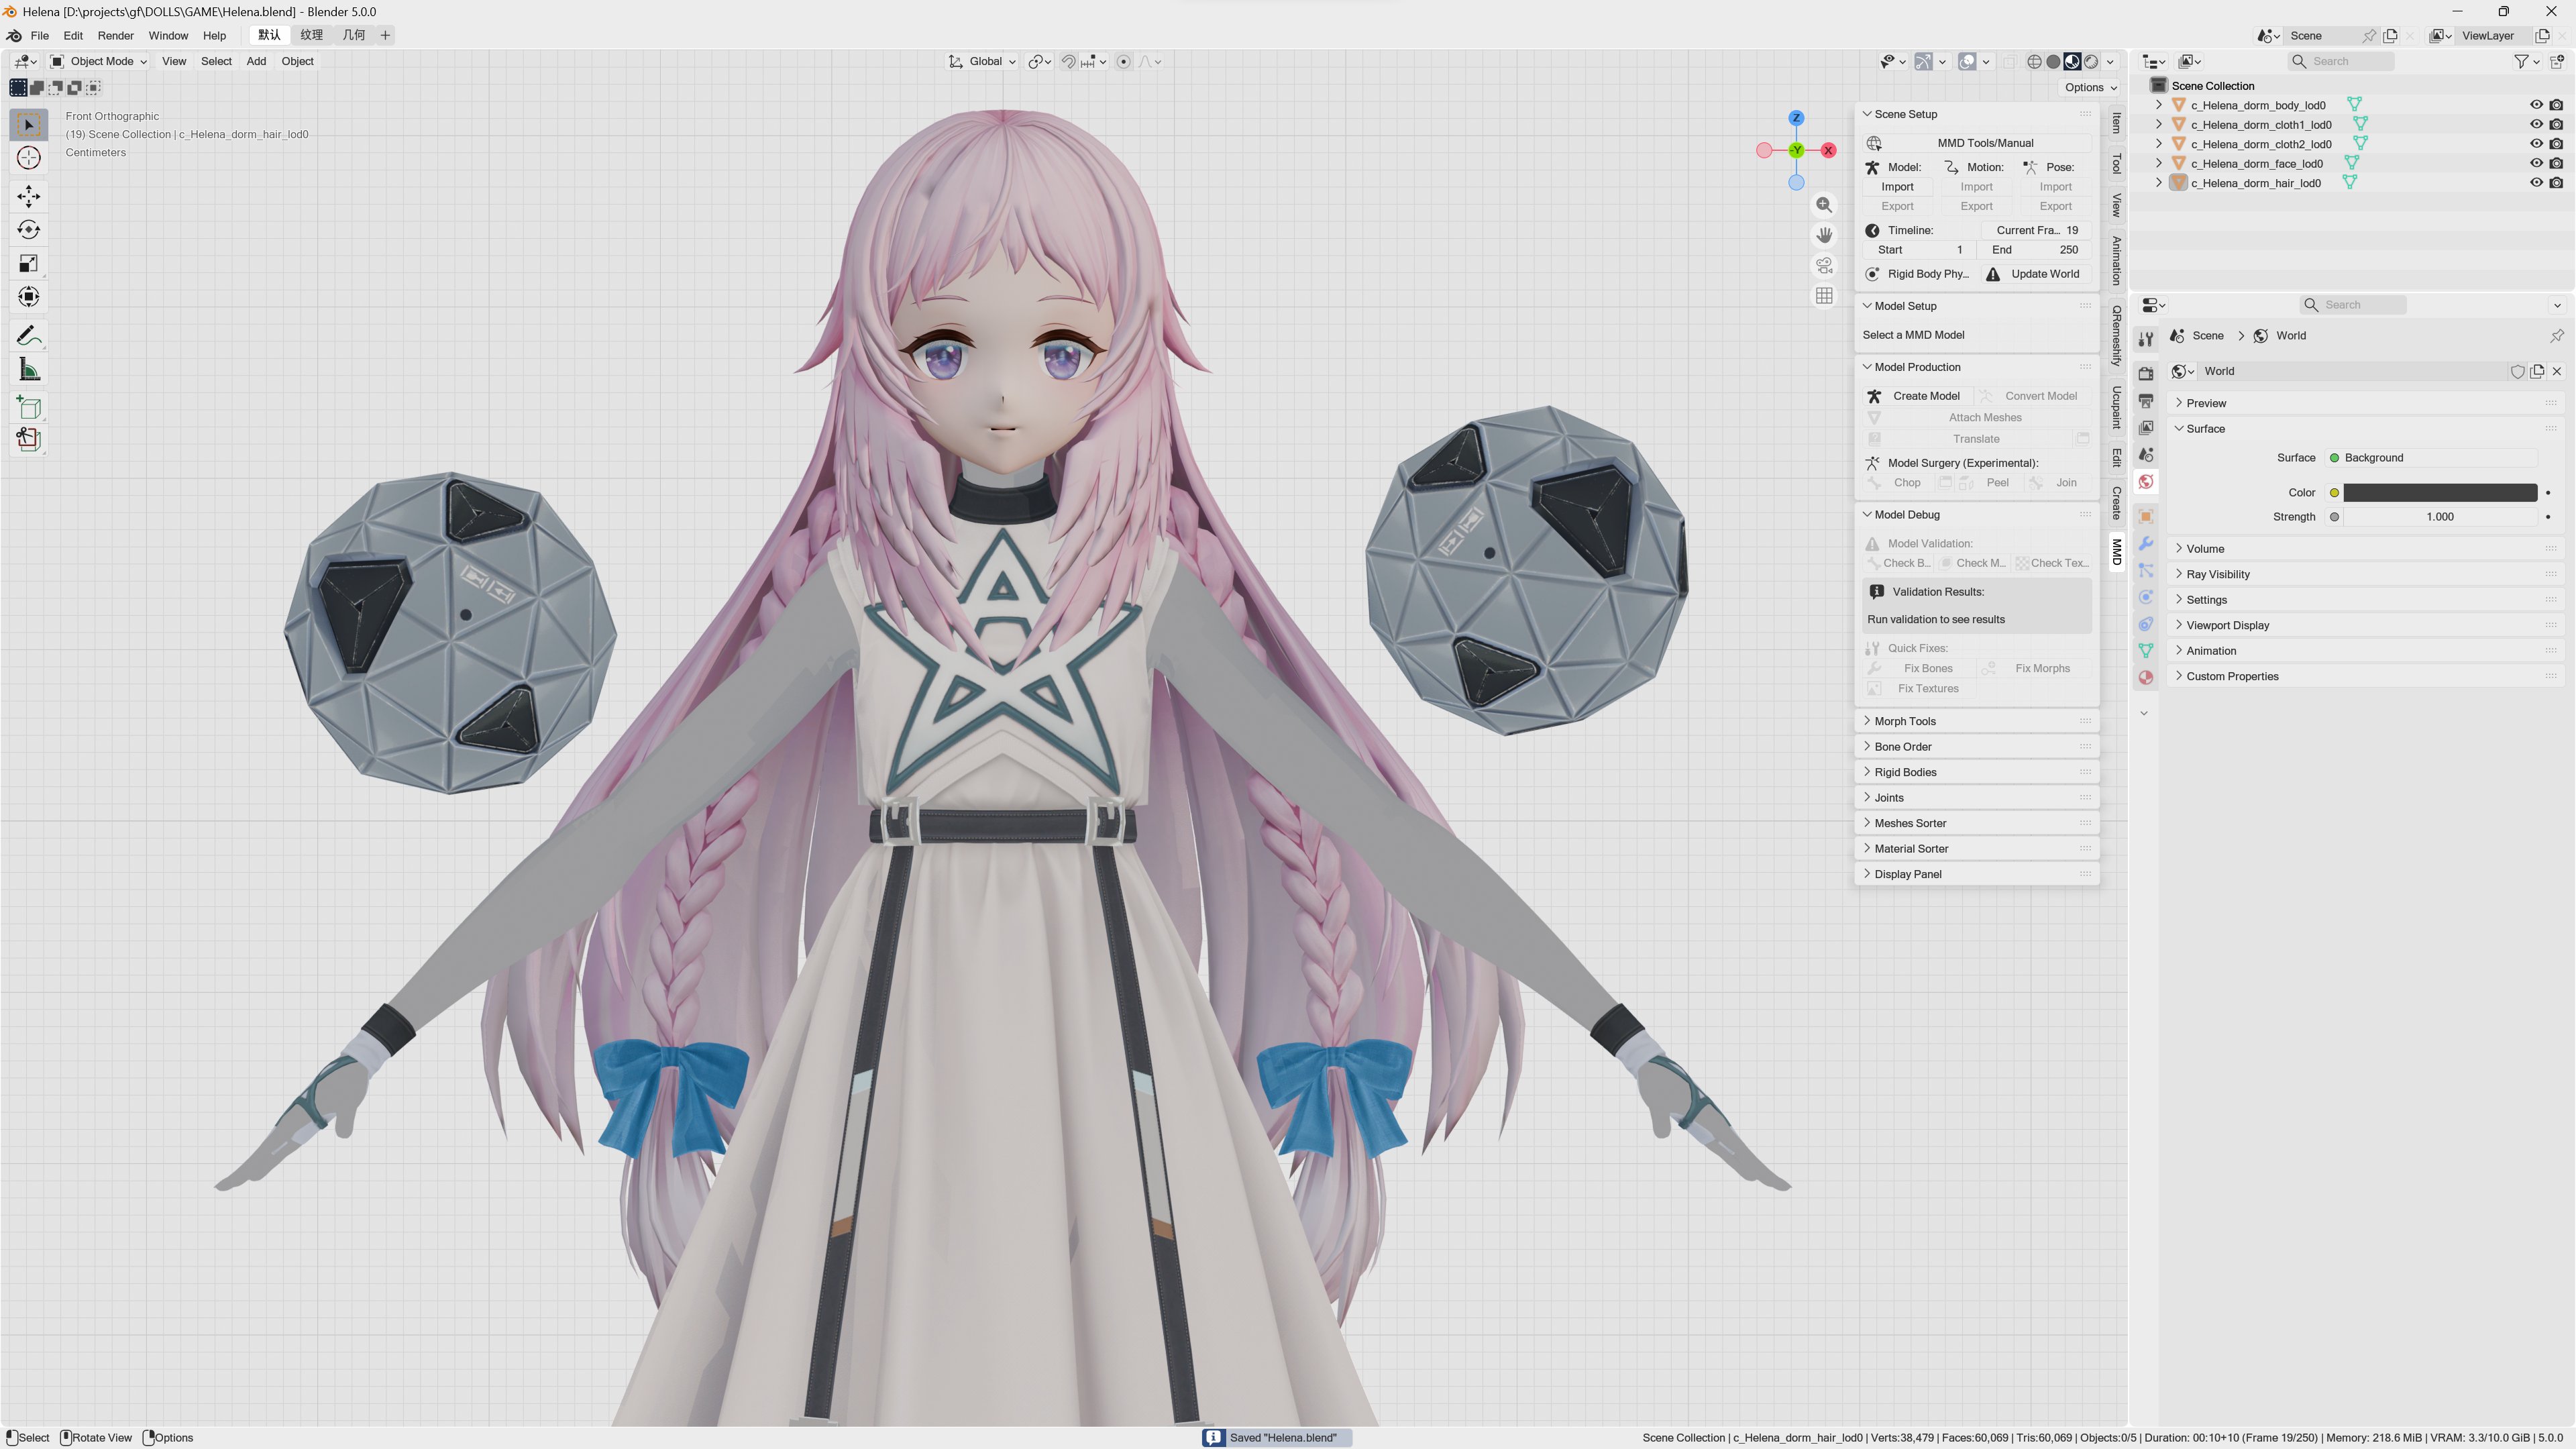The height and width of the screenshot is (1449, 2576).
Task: Activate the Annotate tool
Action: tap(28, 336)
